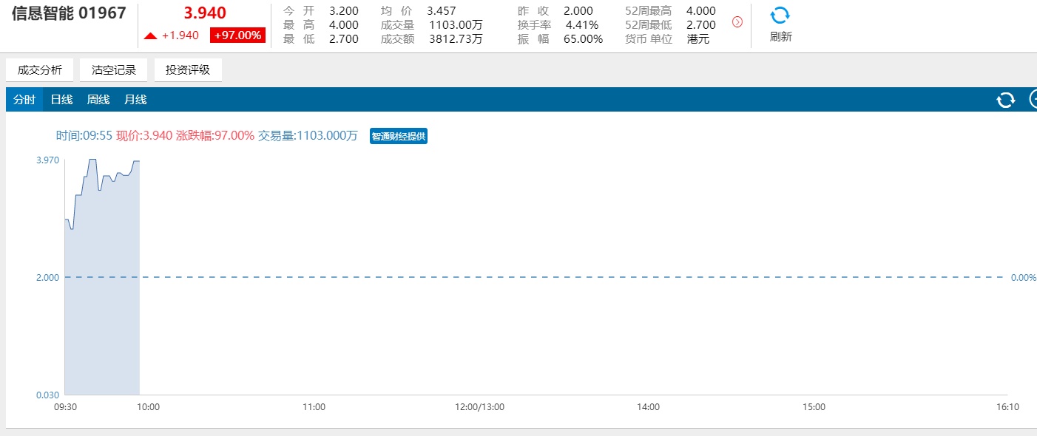Click the 52周最高 value 4.000
The height and width of the screenshot is (436, 1037).
(x=701, y=11)
